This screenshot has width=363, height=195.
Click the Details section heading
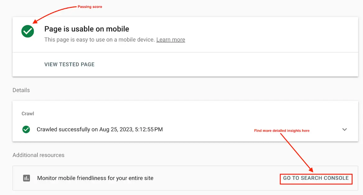tap(21, 90)
